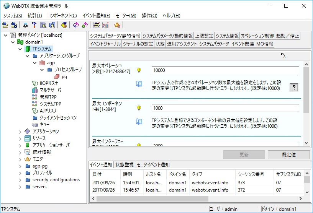This screenshot has width=313, height=213.
Task: Click the chart graph toolbar icon
Action: click(x=105, y=25)
